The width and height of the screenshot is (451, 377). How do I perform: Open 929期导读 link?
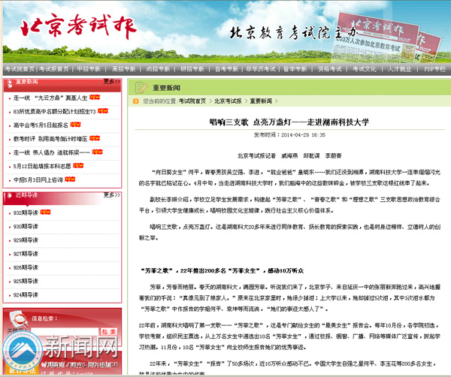pos(26,240)
